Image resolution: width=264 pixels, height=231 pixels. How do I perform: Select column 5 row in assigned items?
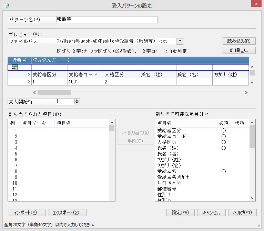tap(59, 154)
